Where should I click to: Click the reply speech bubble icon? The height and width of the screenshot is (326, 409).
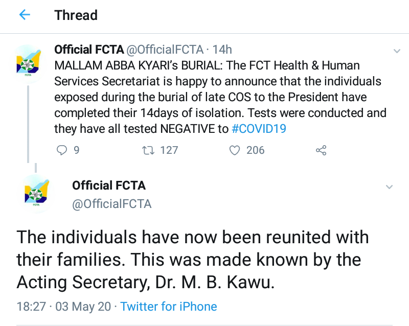[61, 150]
